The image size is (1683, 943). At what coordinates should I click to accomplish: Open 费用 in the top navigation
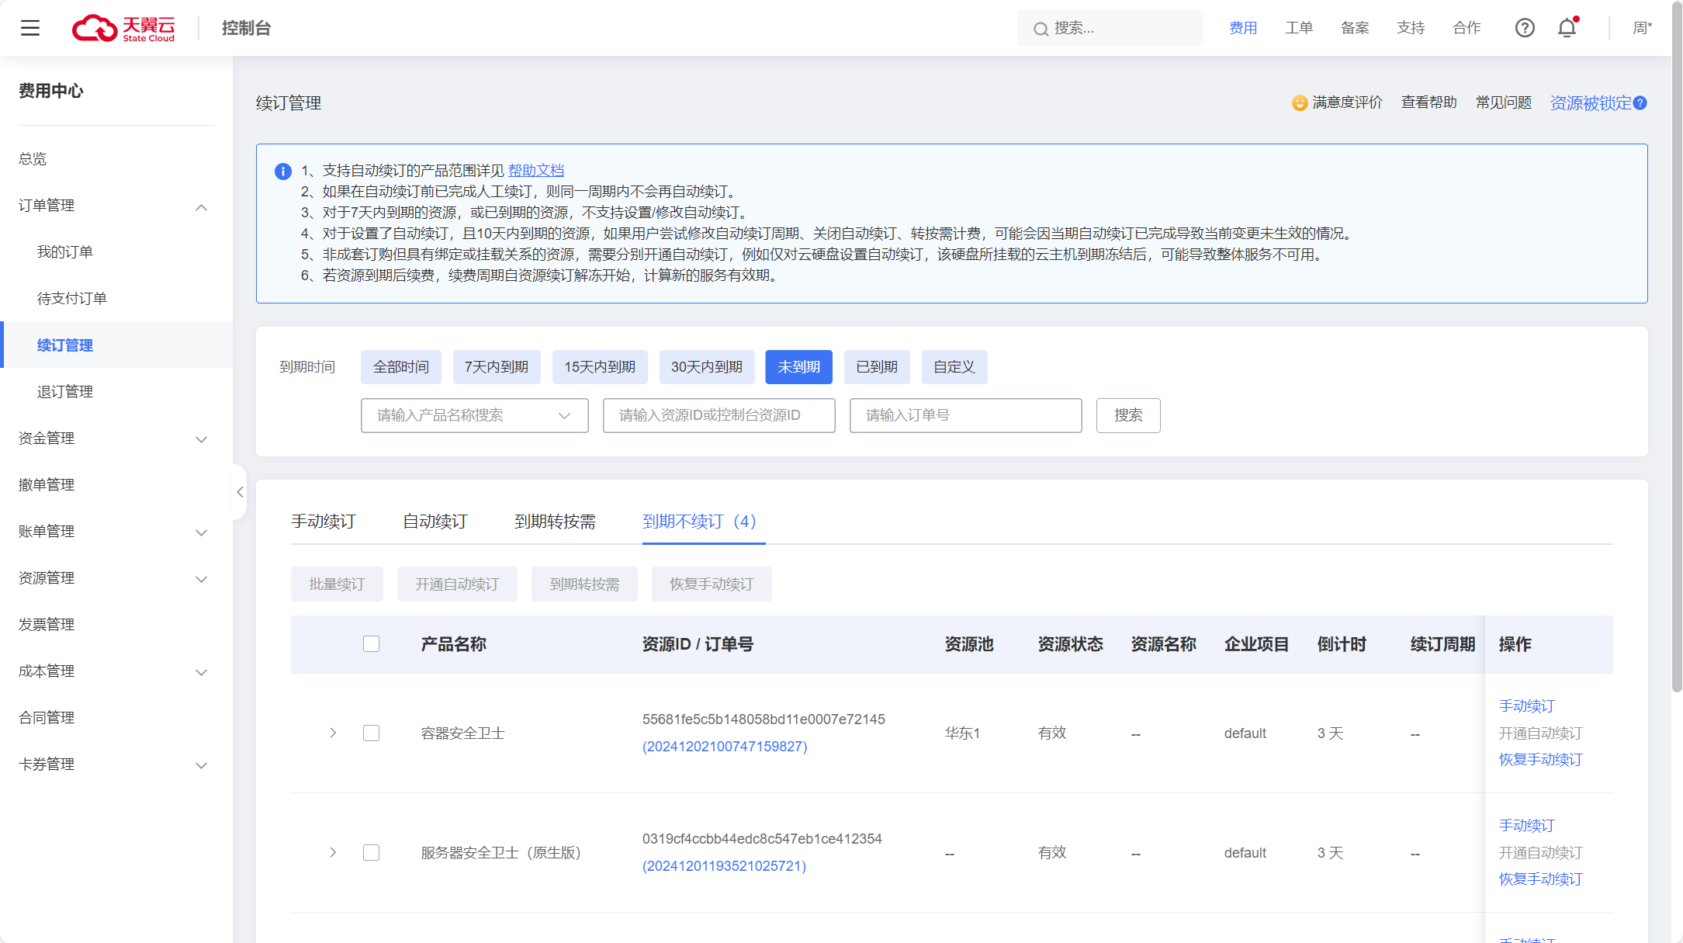tap(1243, 28)
